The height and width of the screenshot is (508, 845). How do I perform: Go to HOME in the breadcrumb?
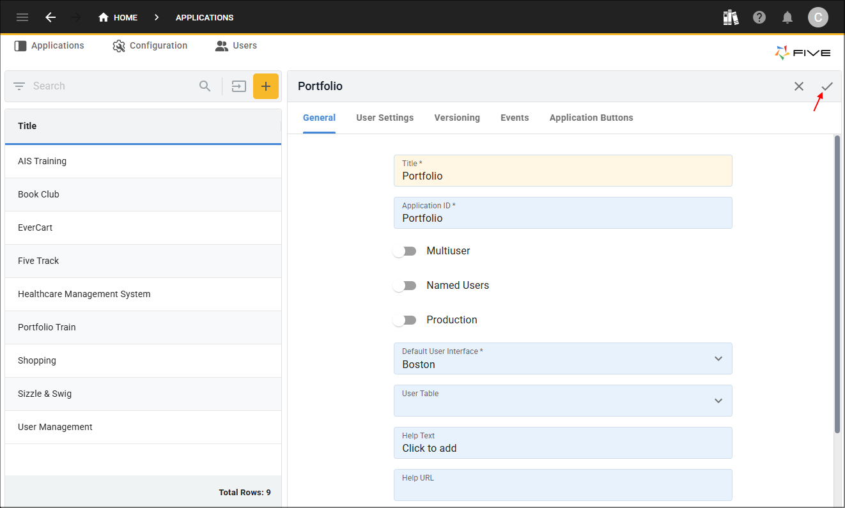(118, 17)
